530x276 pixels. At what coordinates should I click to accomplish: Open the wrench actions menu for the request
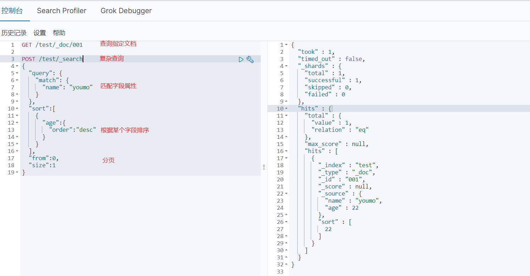coord(250,60)
